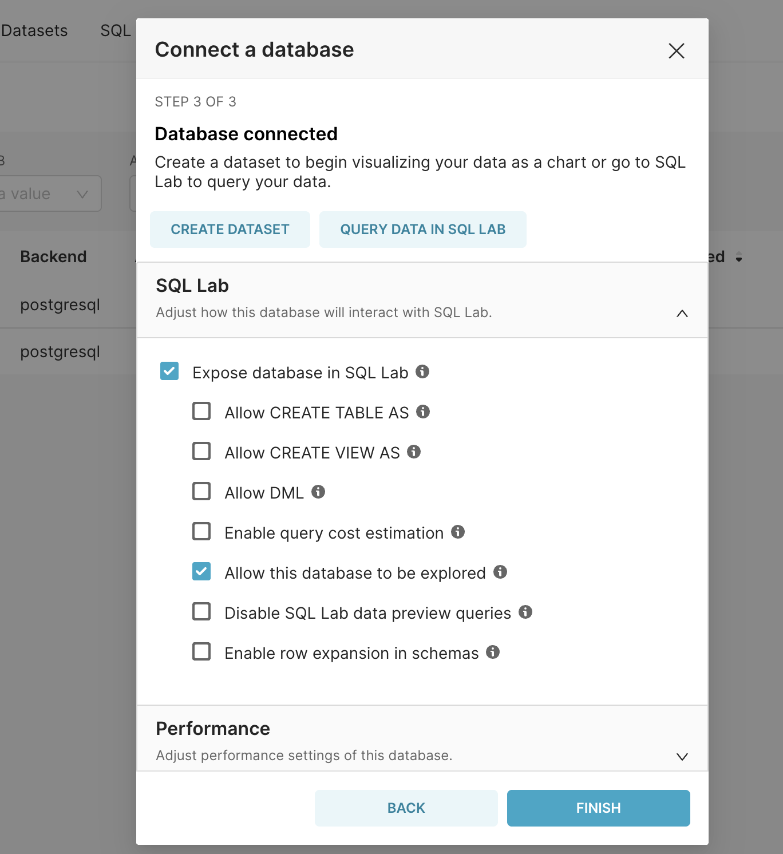
Task: Click info icon next to Enable row expansion in schemas
Action: point(492,652)
